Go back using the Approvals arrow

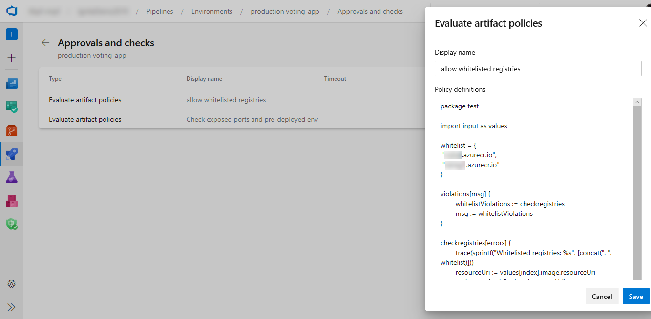click(x=45, y=43)
